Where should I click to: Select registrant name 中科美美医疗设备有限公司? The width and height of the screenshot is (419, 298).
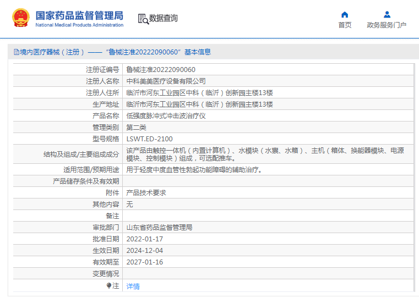[166, 81]
